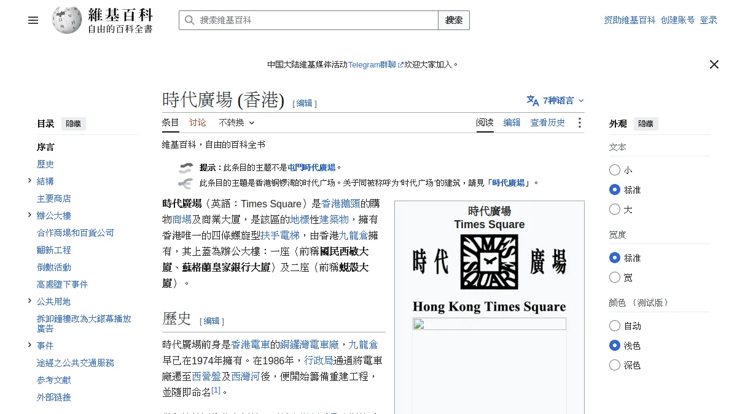The width and height of the screenshot is (737, 414).
Task: Click the second disambiguation hatnote icon
Action: (x=185, y=183)
